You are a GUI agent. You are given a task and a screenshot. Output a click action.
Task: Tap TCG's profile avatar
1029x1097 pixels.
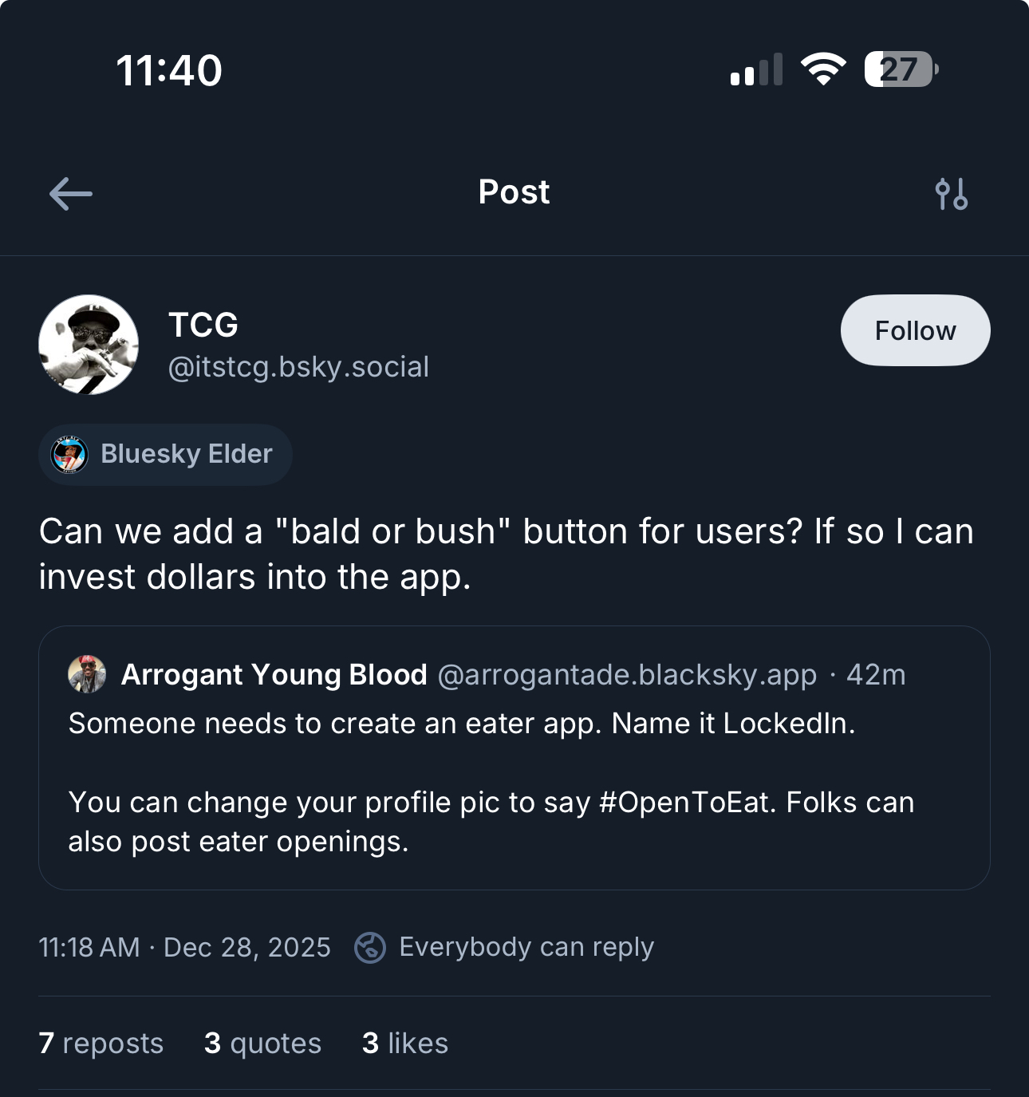pyautogui.click(x=89, y=345)
